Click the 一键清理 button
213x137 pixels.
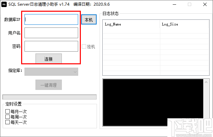pos(49,85)
